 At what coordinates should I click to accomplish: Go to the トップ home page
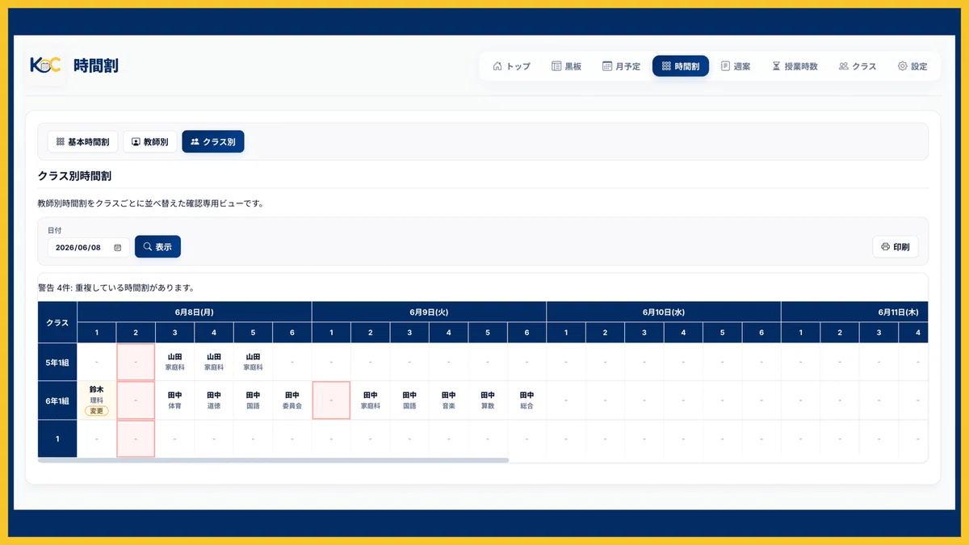(511, 66)
